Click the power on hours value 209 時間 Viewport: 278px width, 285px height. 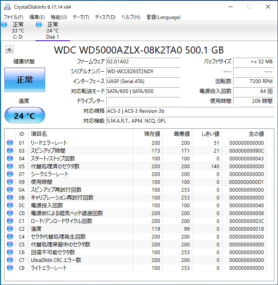pos(253,101)
